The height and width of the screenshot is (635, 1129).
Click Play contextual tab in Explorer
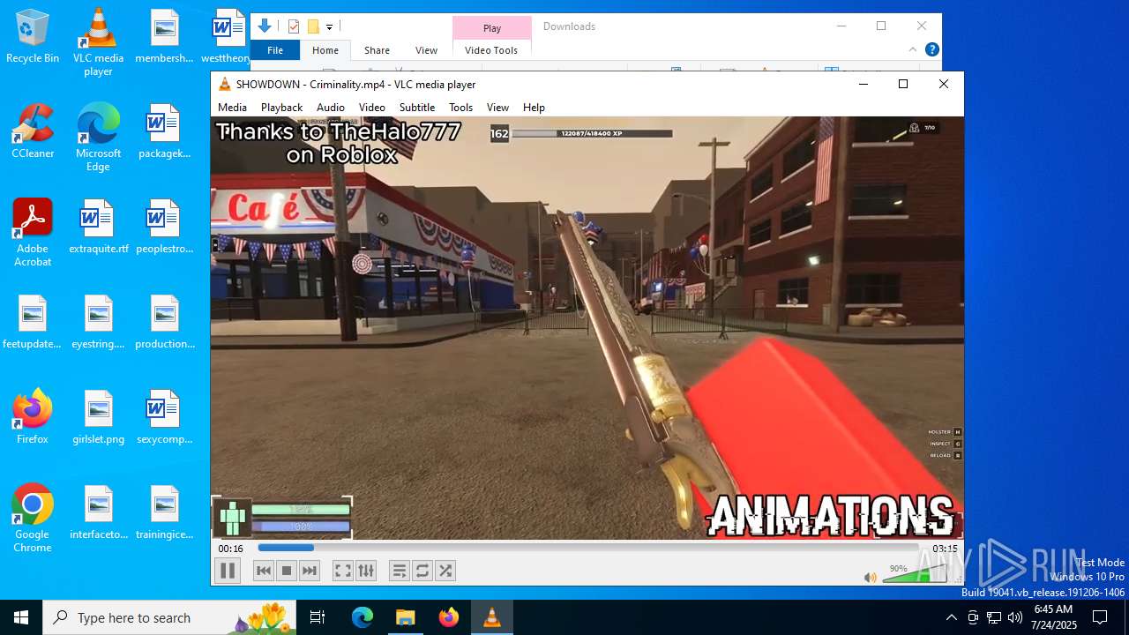[492, 28]
